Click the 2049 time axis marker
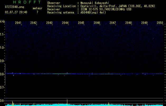 (144, 23)
